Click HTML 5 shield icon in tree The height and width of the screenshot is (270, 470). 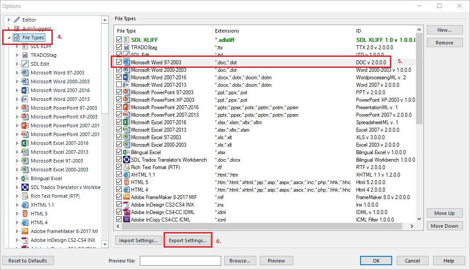coord(25,214)
